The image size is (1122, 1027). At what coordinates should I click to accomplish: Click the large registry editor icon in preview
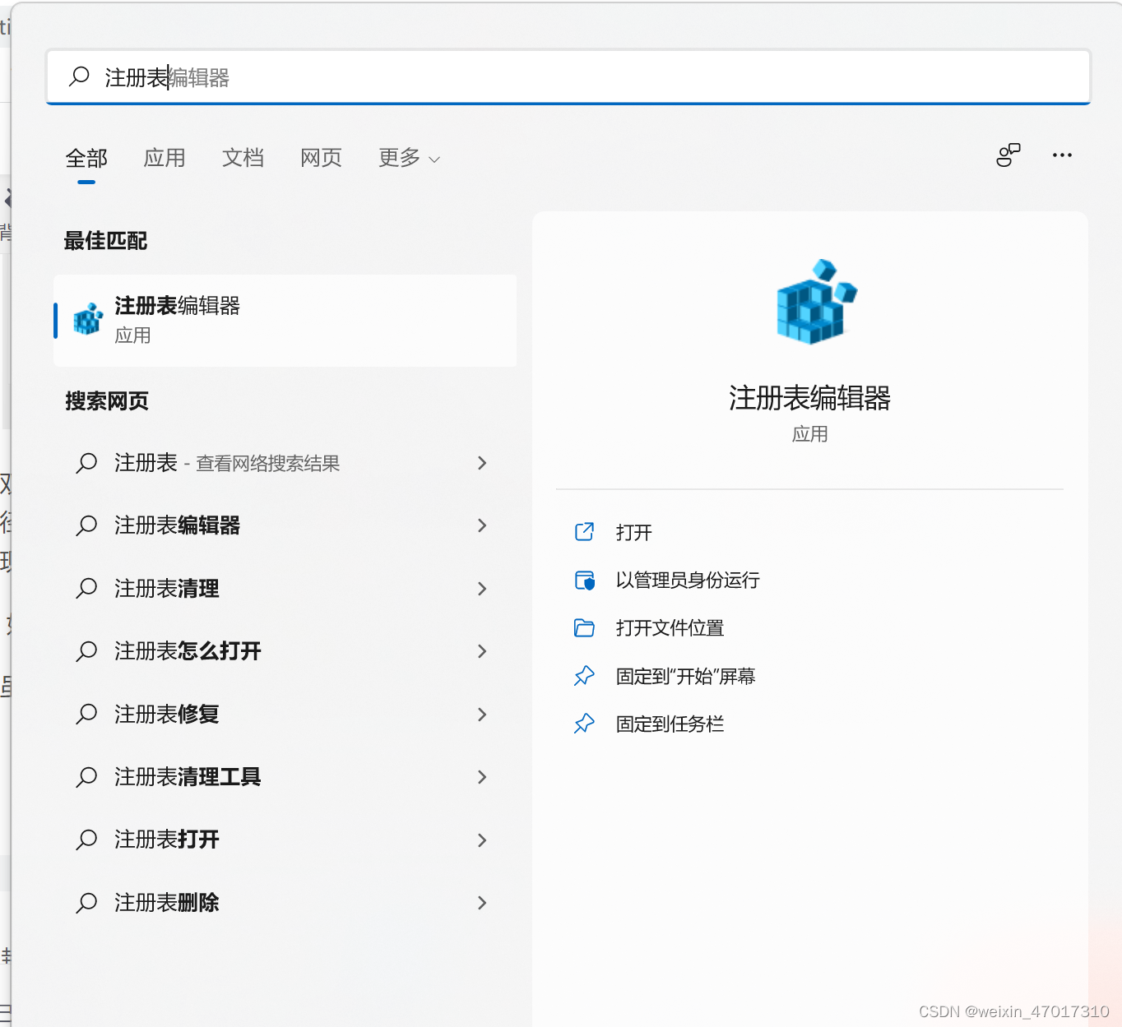(x=816, y=302)
